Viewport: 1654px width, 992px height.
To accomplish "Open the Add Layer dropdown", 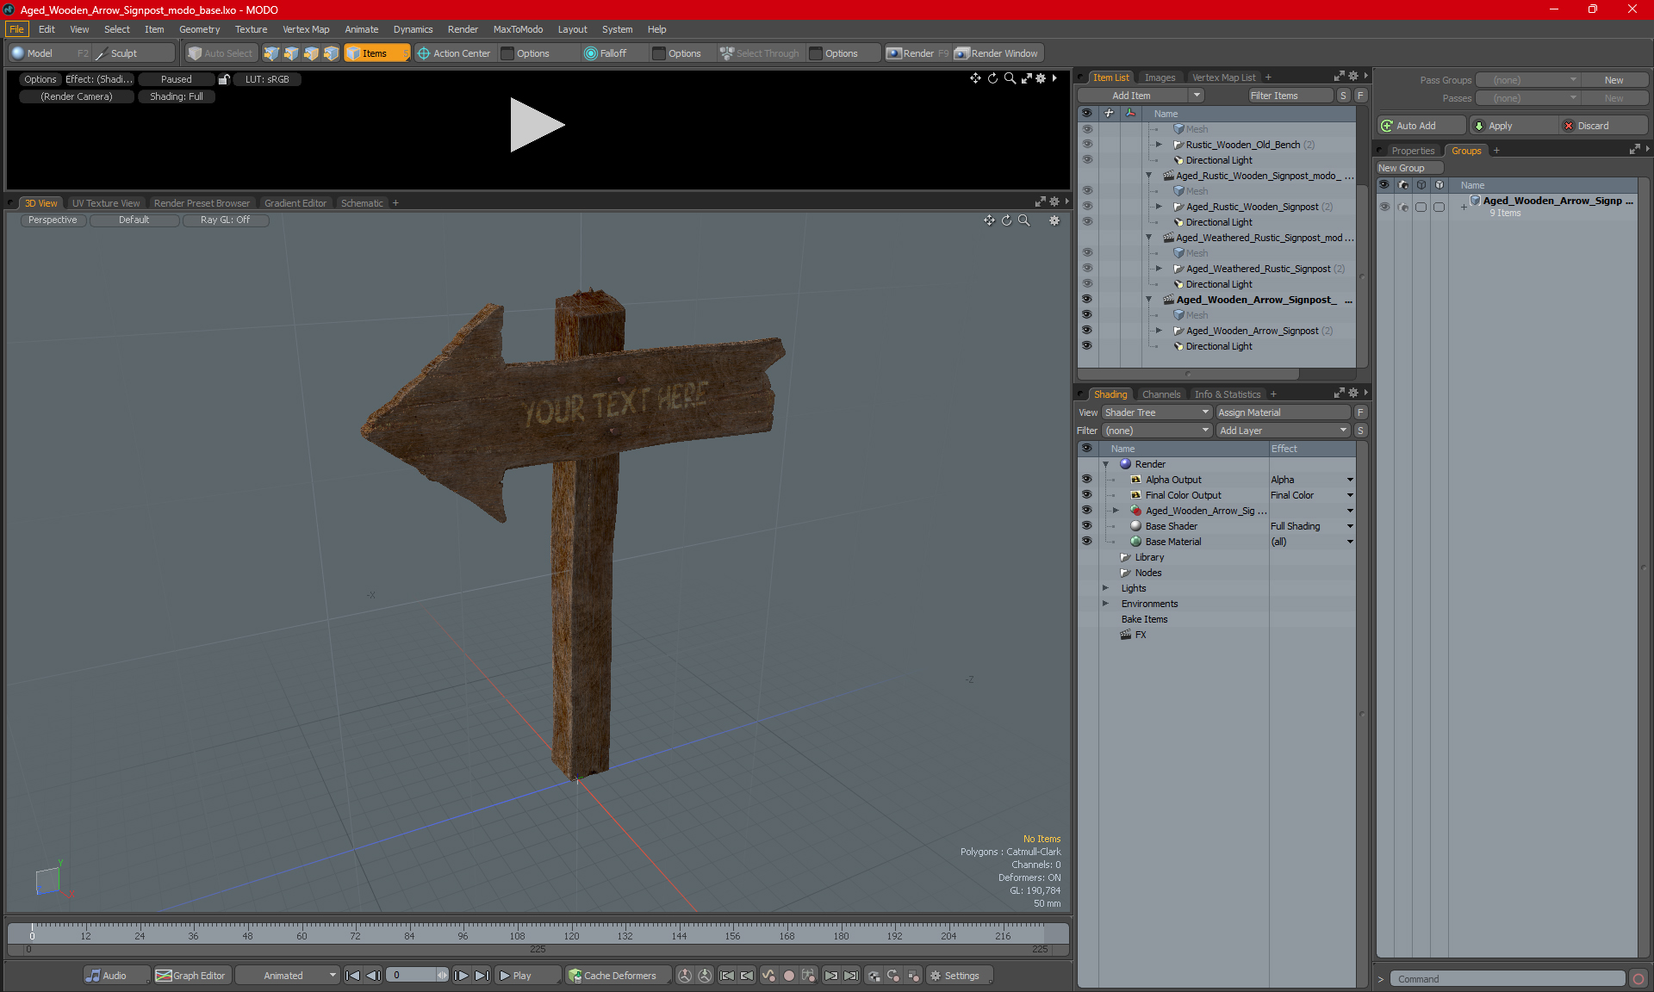I will (1283, 431).
